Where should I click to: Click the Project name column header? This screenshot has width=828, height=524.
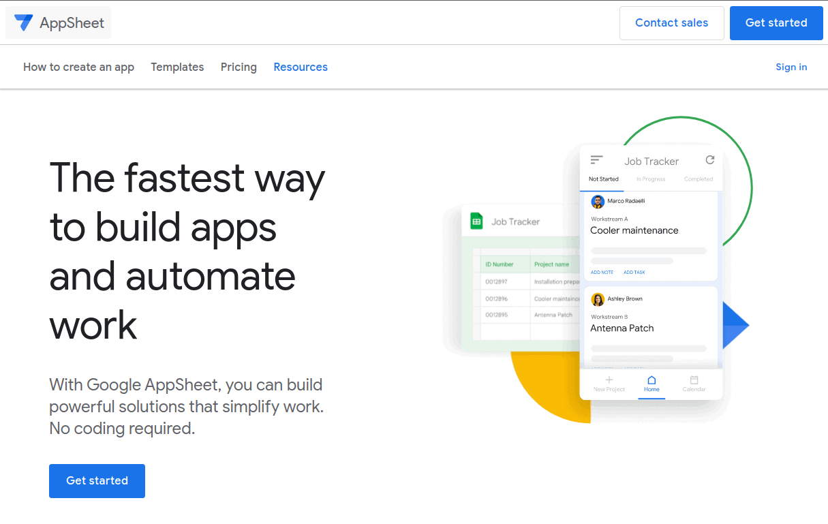pos(551,264)
